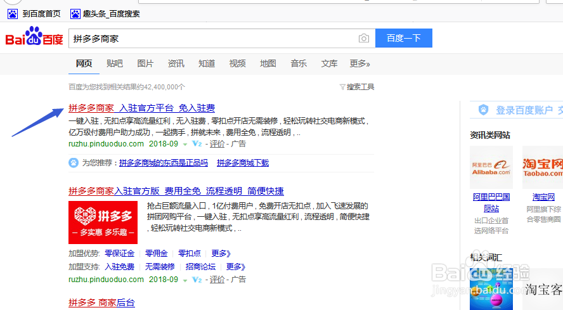Switch to the 图片 tab
The height and width of the screenshot is (310, 563).
coord(145,63)
